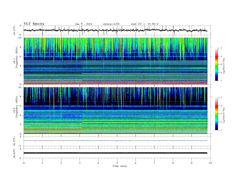Viewport: 237px width, 183px height.
Task: Click the ch.1 color scale bar
Action: [216, 65]
